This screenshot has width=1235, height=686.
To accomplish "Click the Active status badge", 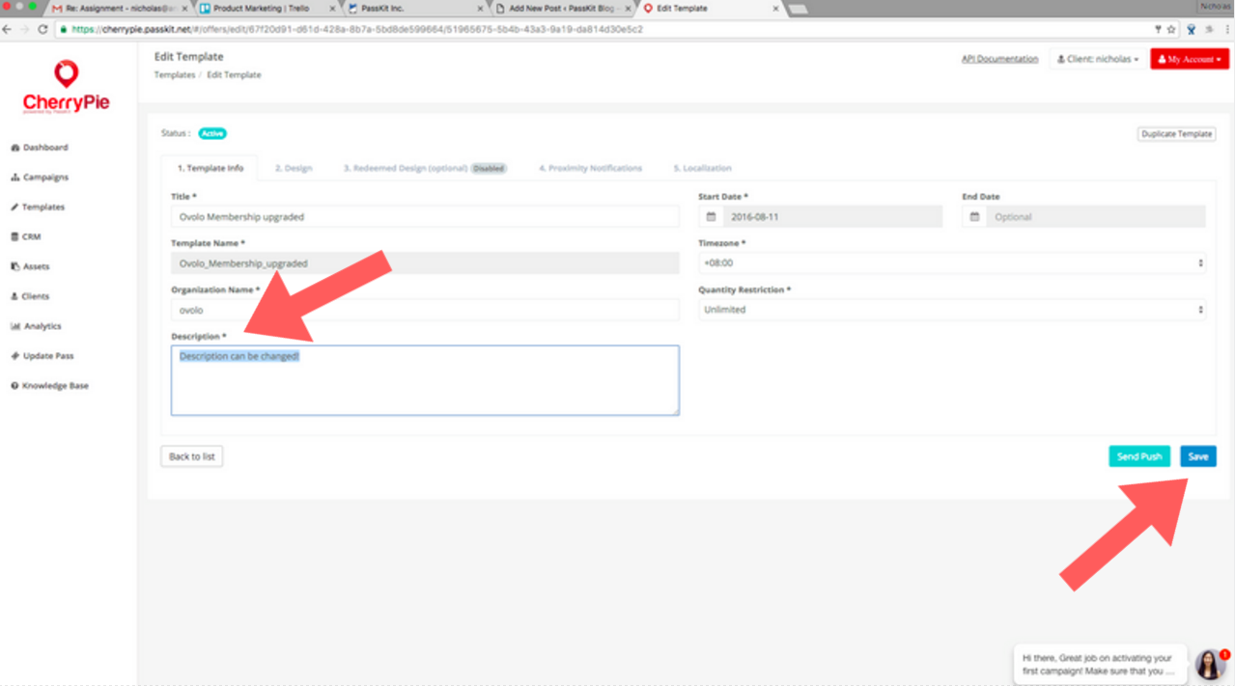I will coord(212,134).
